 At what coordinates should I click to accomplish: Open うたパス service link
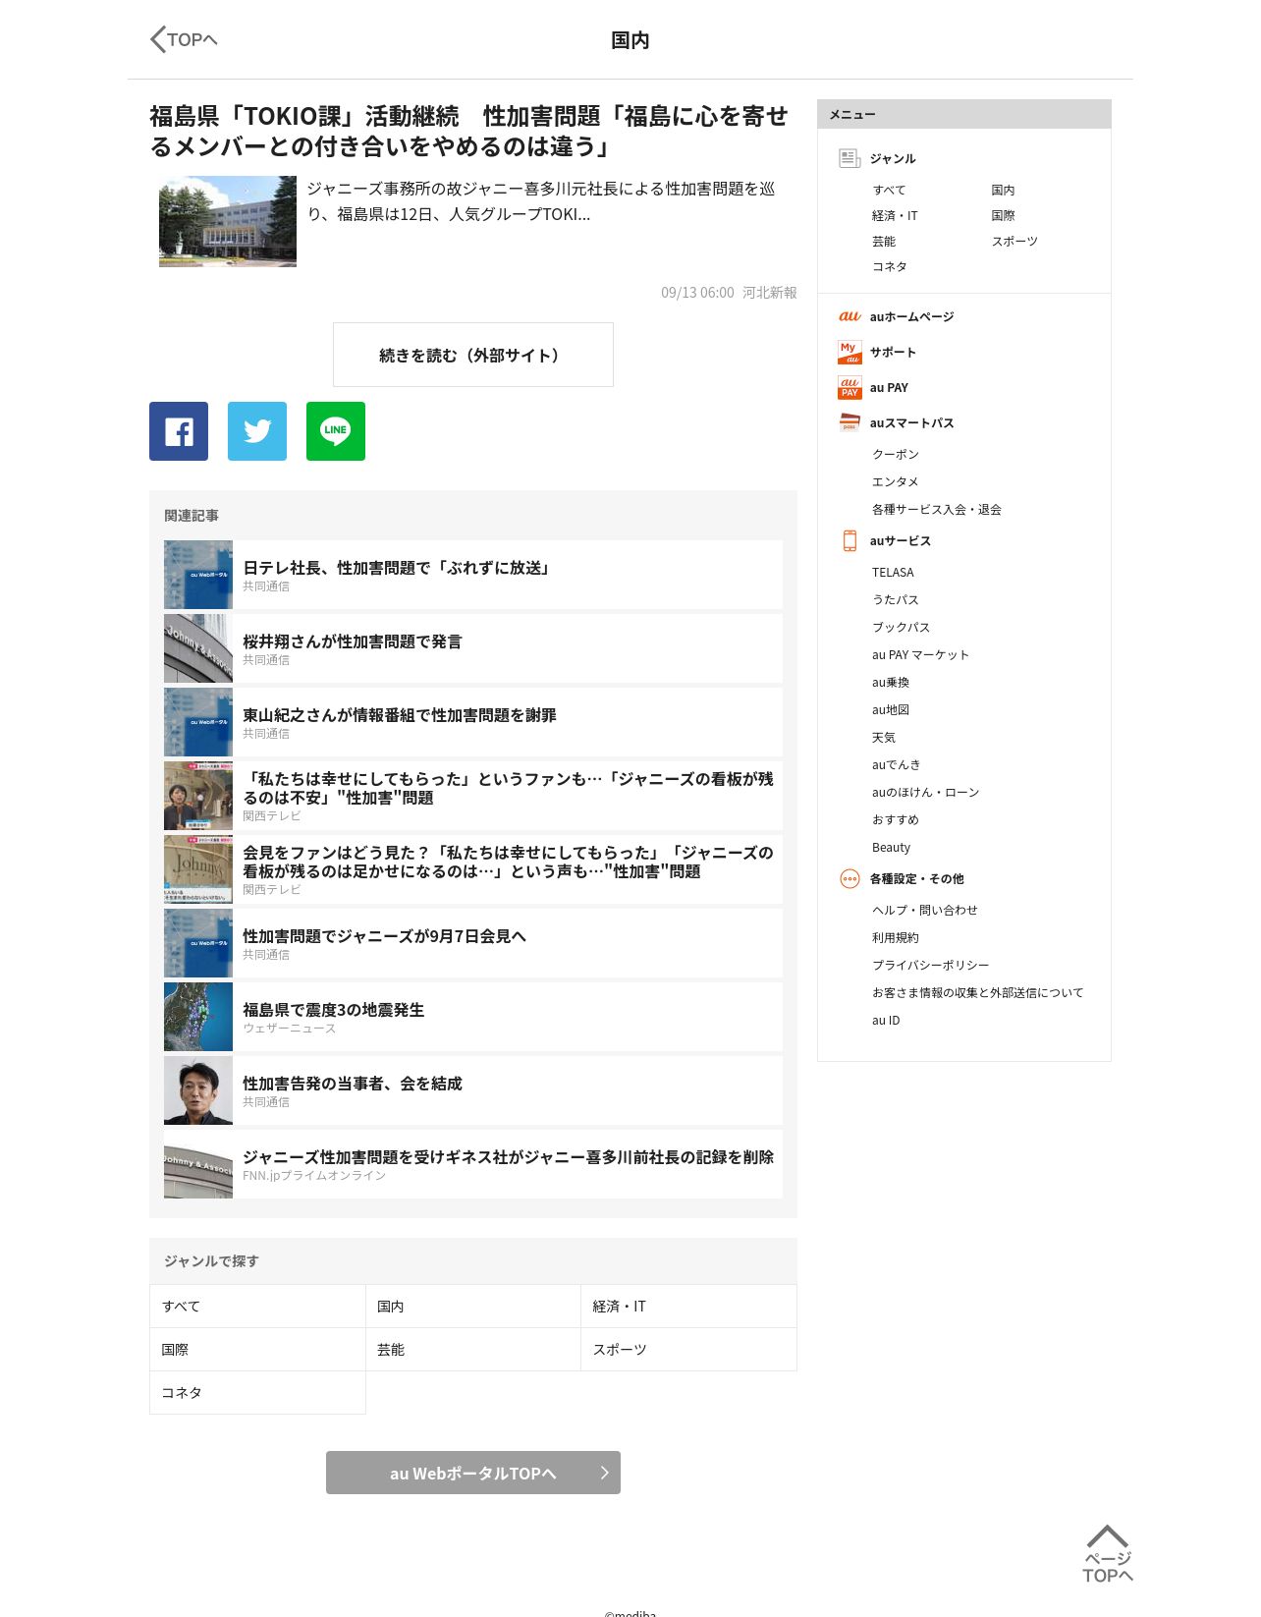click(x=896, y=599)
